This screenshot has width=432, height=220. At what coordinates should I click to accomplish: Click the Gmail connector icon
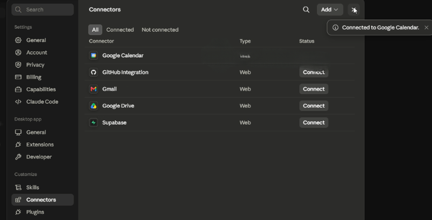93,89
